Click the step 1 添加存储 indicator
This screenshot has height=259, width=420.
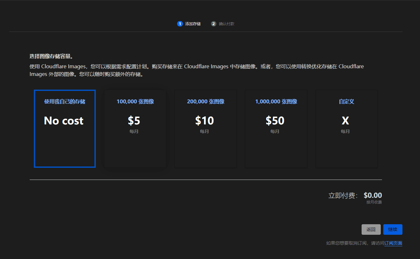[189, 24]
